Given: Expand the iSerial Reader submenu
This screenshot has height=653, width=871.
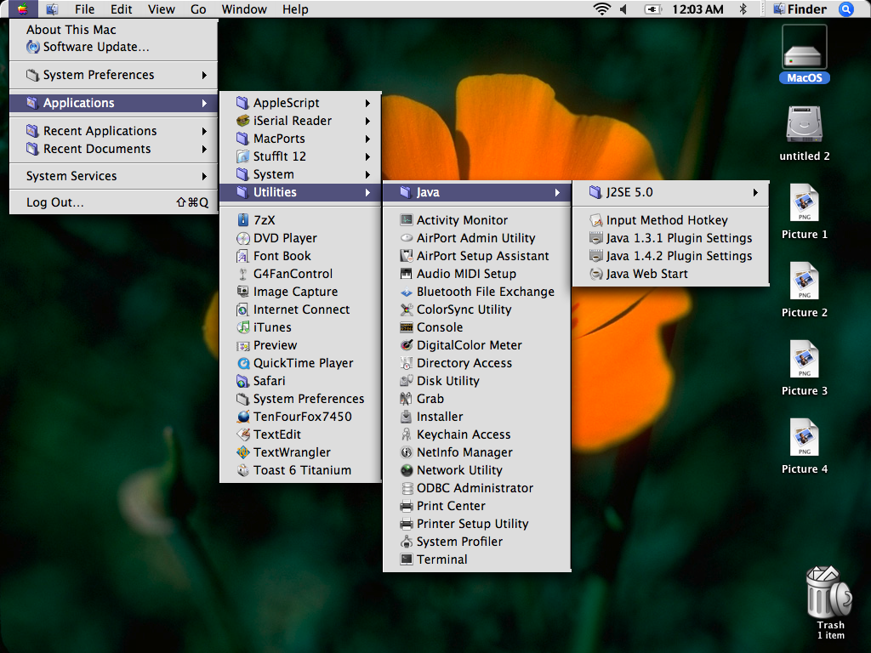Looking at the screenshot, I should (300, 121).
